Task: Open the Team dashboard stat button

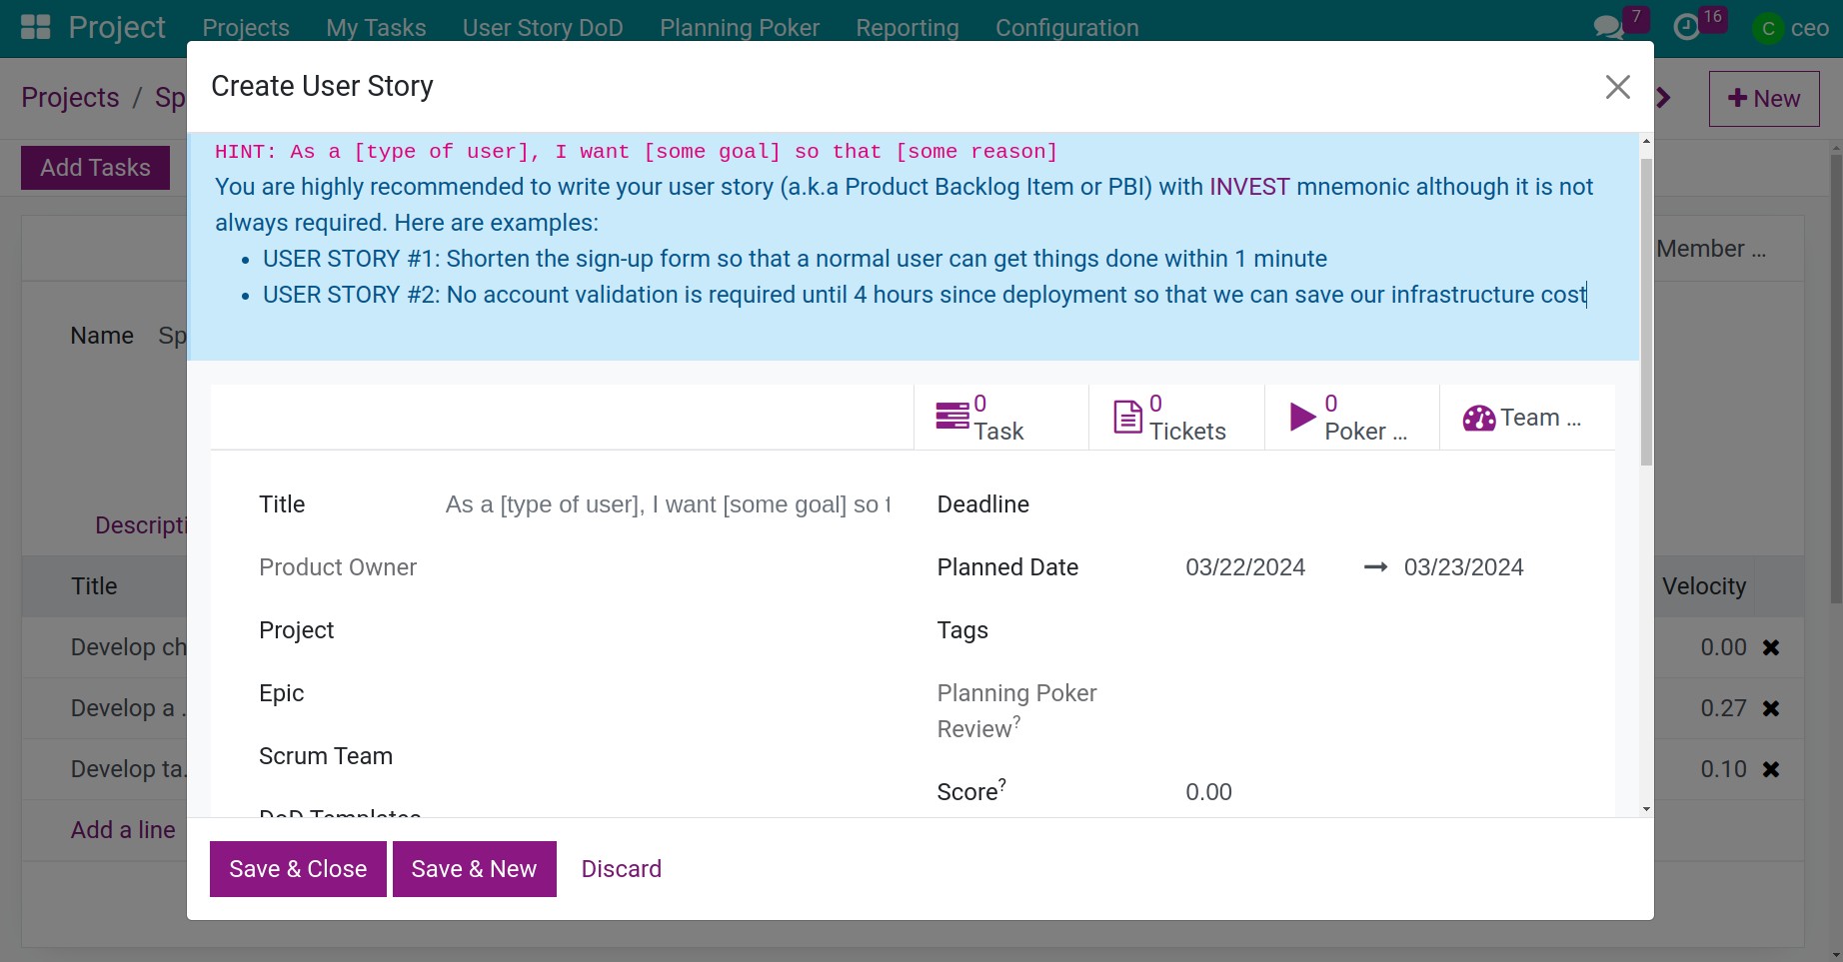Action: point(1527,418)
